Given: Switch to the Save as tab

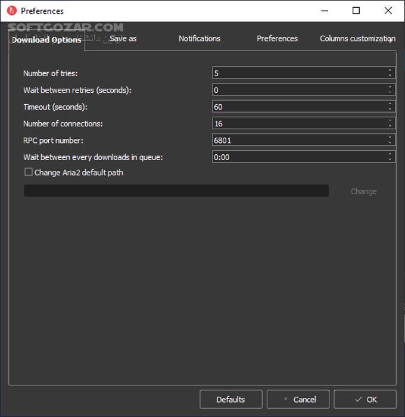Looking at the screenshot, I should (x=123, y=38).
